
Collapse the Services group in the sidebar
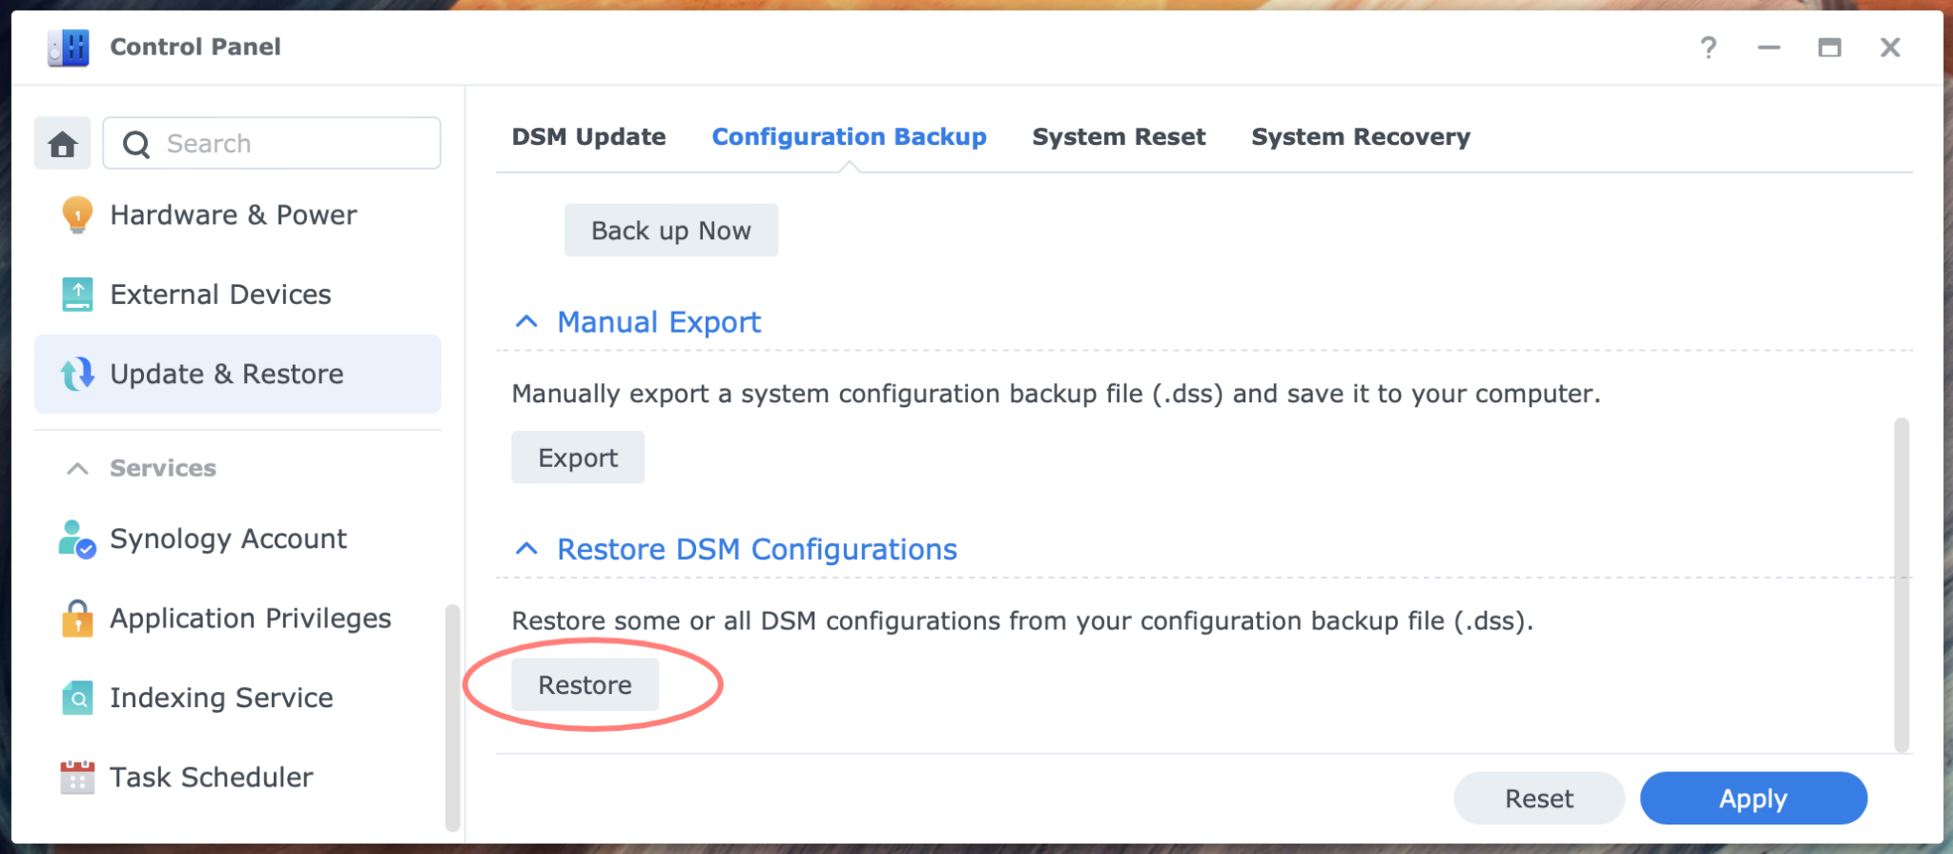pos(74,468)
